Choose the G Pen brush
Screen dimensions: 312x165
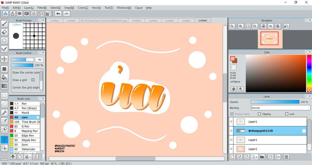pyautogui.click(x=25, y=126)
